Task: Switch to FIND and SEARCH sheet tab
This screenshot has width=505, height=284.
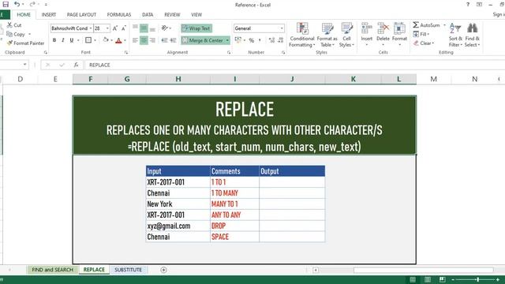Action: (53, 270)
